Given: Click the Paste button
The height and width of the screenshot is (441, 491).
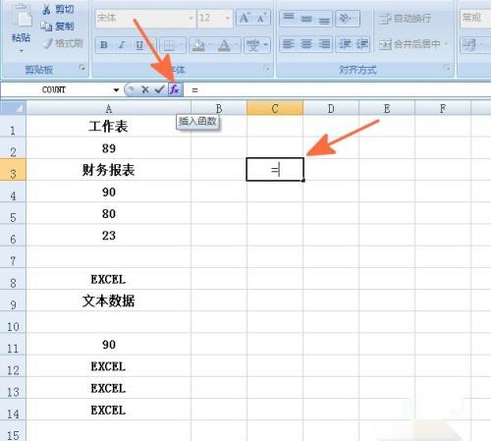Looking at the screenshot, I should pos(21,23).
